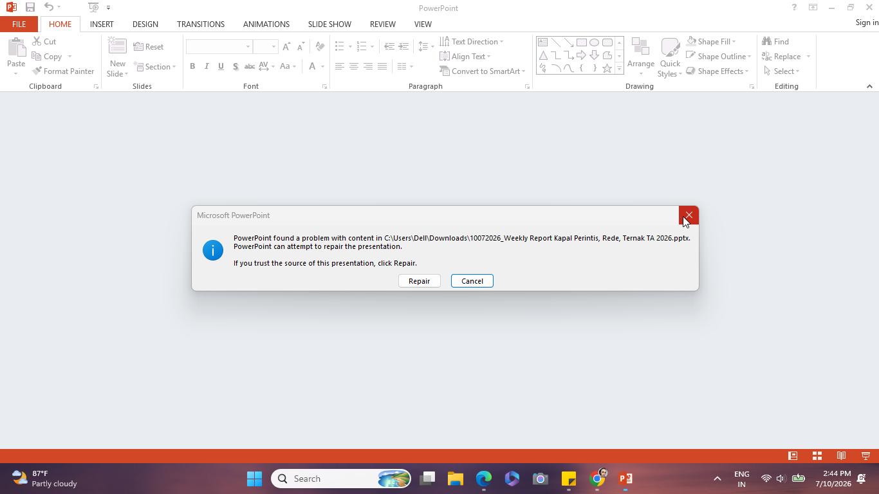Click the Save icon in Quick Access Toolbar

point(30,8)
